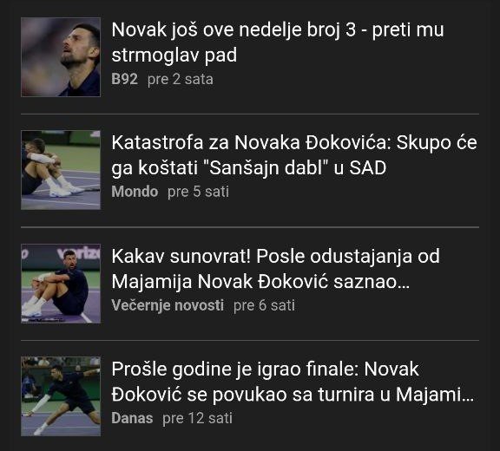Open thumbnail beside the Mondo article
The image size is (500, 451).
pyautogui.click(x=61, y=170)
